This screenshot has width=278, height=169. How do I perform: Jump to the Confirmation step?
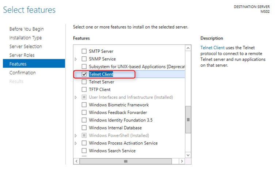click(23, 72)
